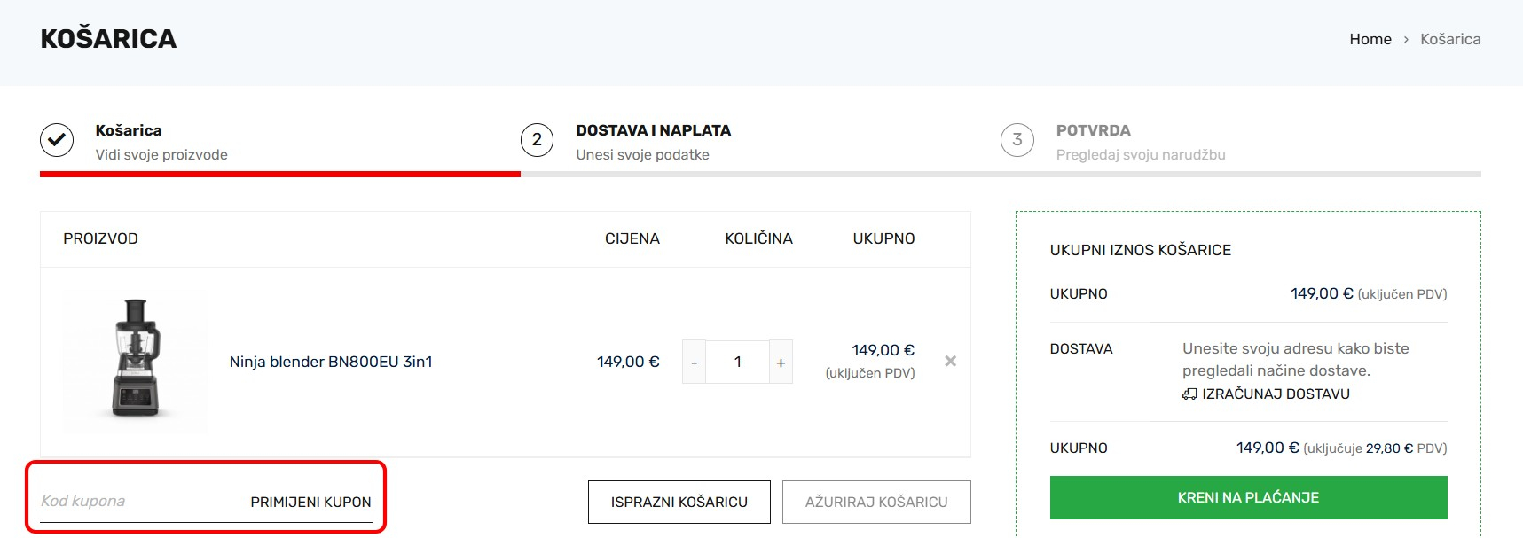Open the Ninja blender BN800EU 3in1 link
Viewport: 1523px width, 538px height.
tap(330, 362)
